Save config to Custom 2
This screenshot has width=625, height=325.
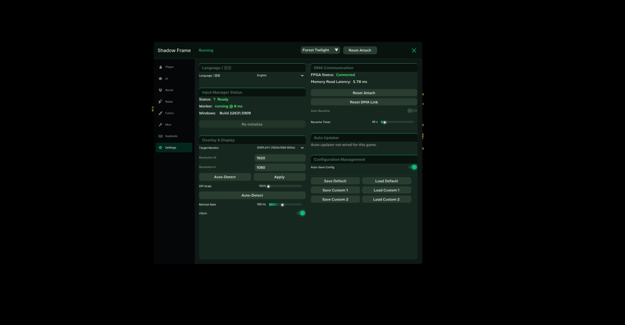tap(335, 199)
